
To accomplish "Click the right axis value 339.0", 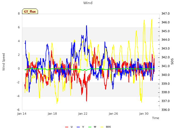I will 166,84.
